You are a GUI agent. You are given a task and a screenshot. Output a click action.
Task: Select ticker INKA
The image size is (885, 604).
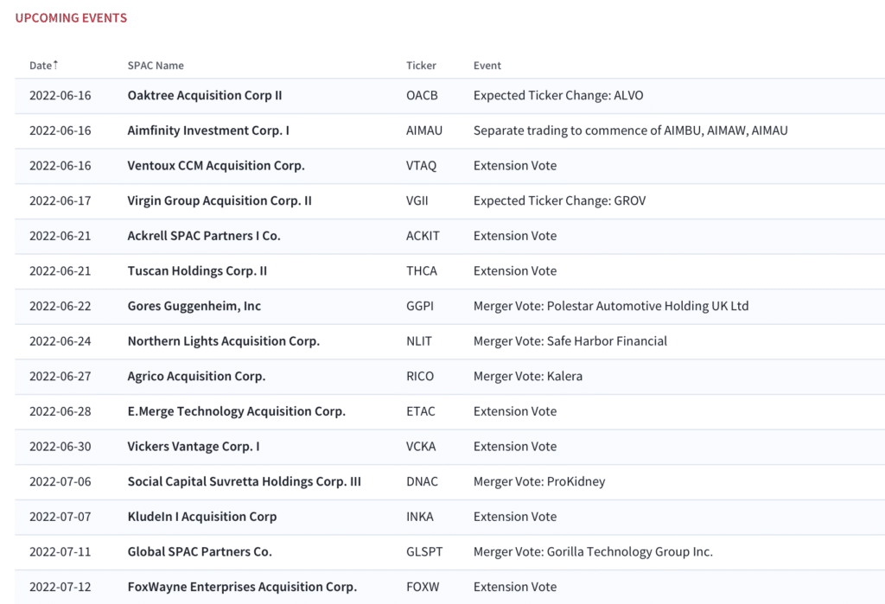tap(420, 517)
